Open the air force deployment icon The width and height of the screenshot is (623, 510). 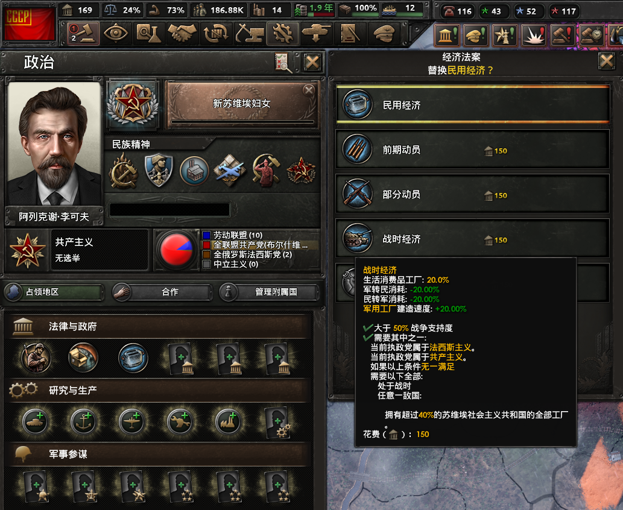coord(315,33)
